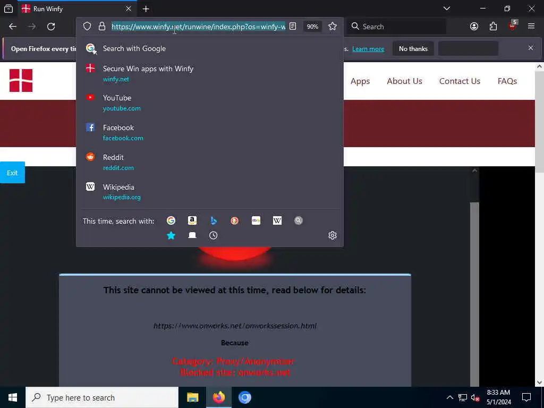
Task: Open the tracking protection shield icon
Action: (87, 27)
